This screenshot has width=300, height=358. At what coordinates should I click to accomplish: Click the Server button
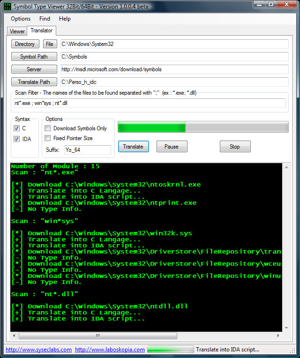pos(34,69)
